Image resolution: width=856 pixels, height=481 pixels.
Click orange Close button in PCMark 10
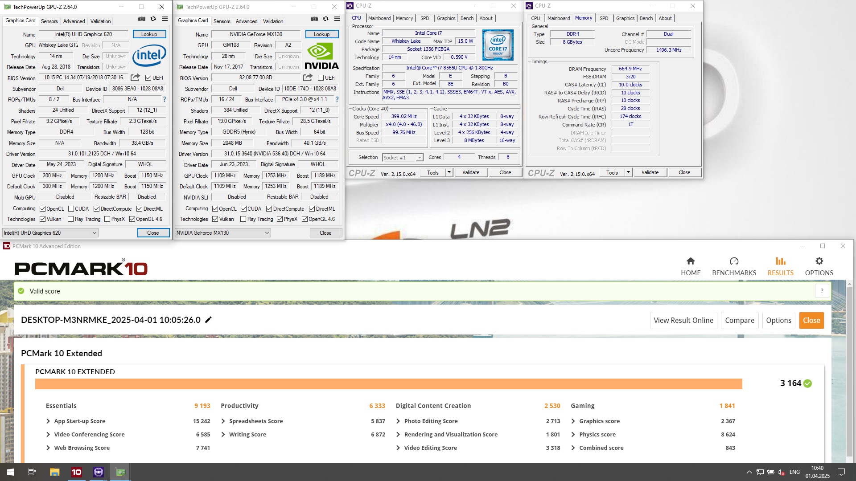click(x=811, y=320)
